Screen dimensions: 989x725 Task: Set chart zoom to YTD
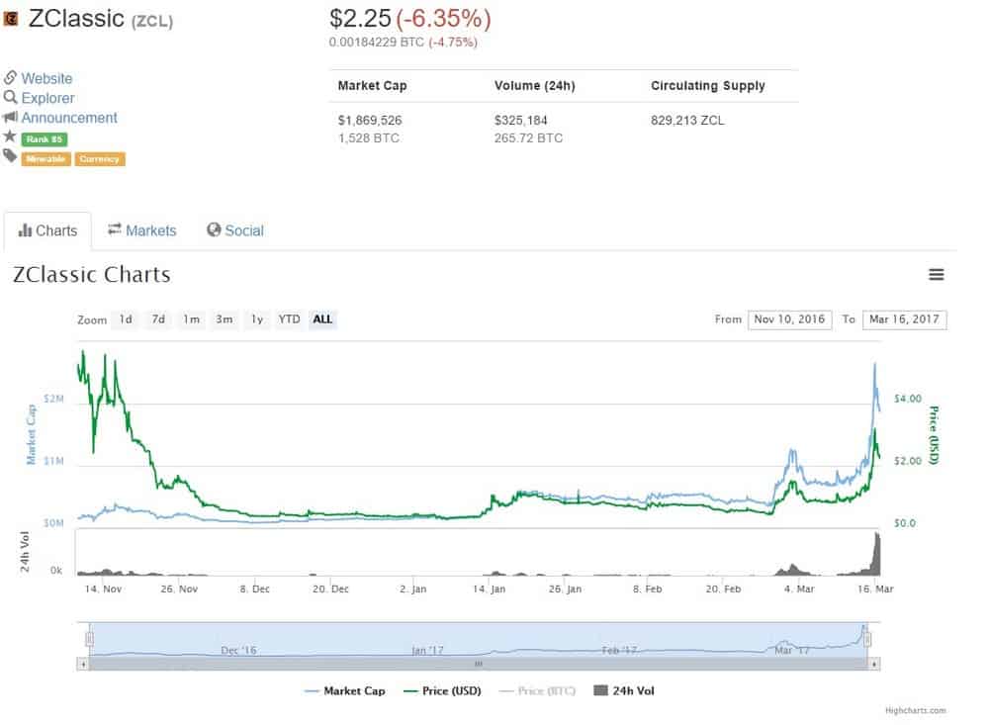[x=290, y=319]
